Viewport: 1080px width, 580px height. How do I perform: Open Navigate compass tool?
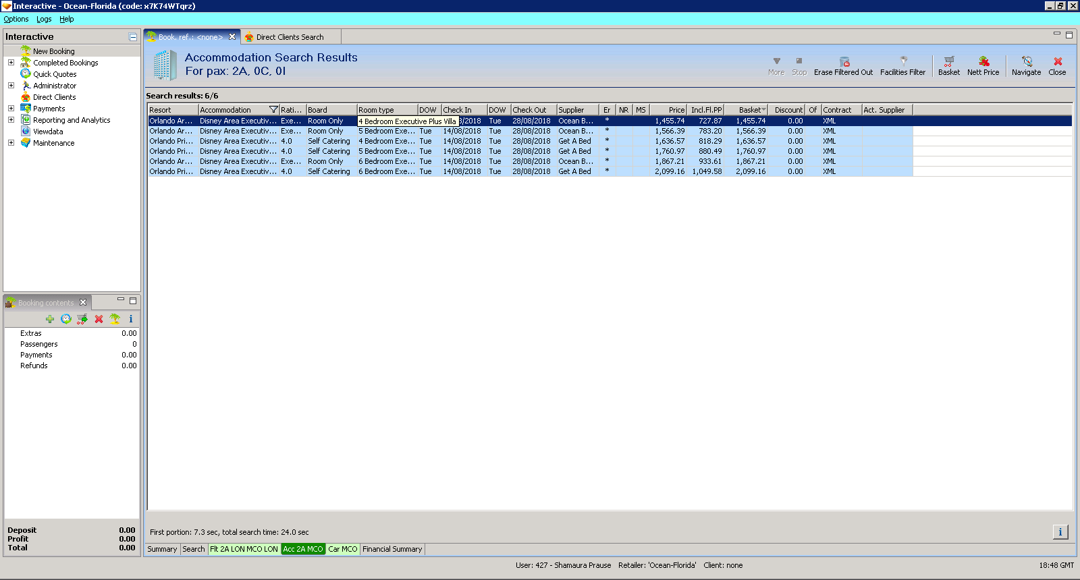tap(1026, 66)
